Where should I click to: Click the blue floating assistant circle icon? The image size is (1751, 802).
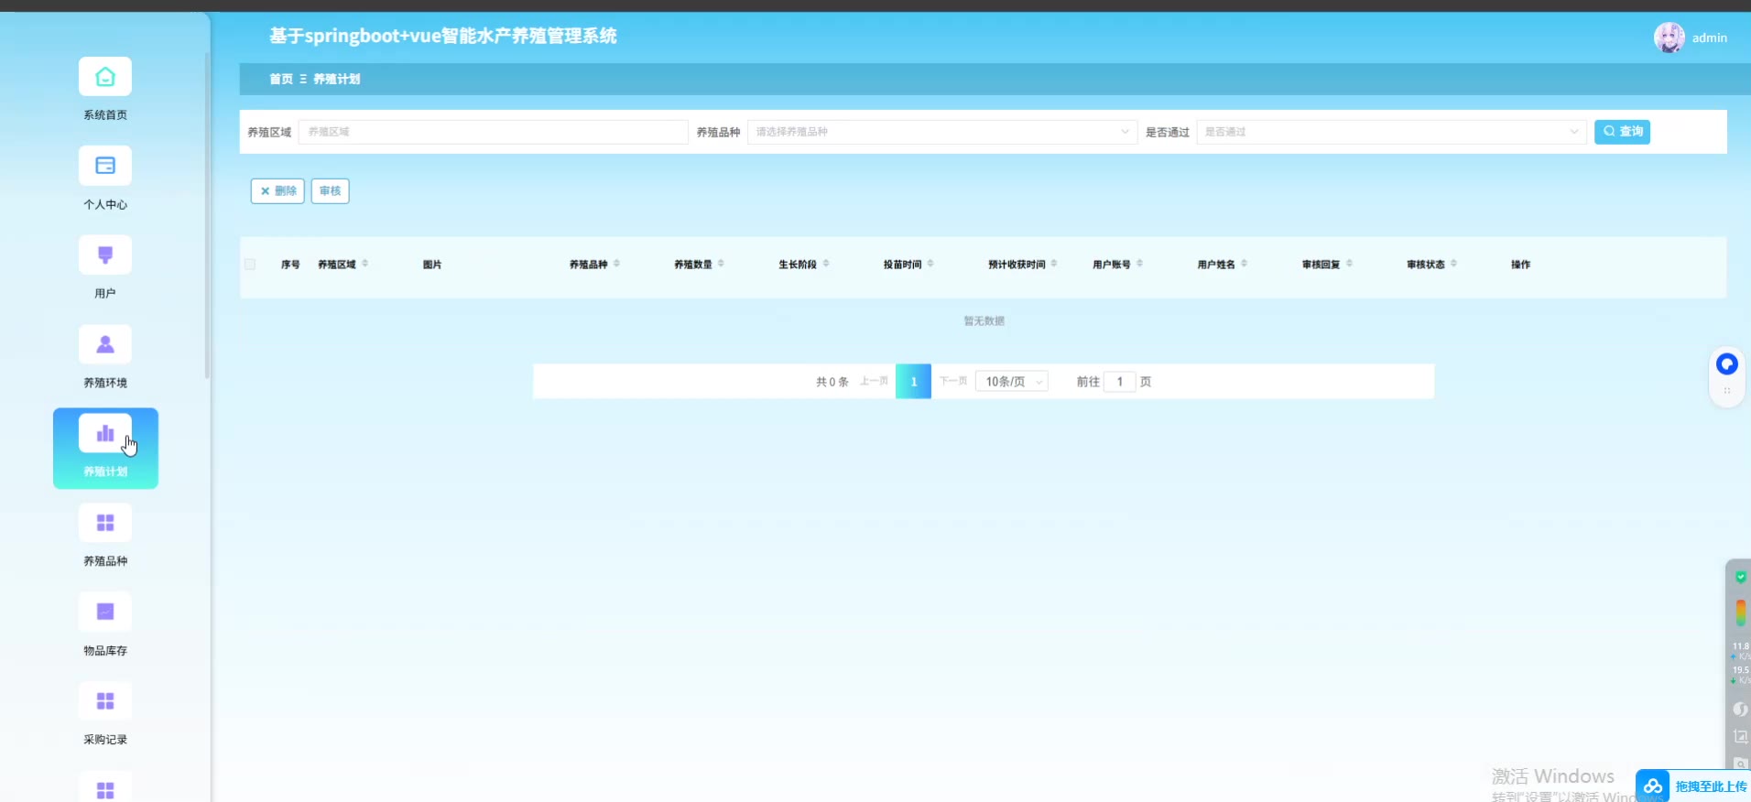coord(1726,364)
